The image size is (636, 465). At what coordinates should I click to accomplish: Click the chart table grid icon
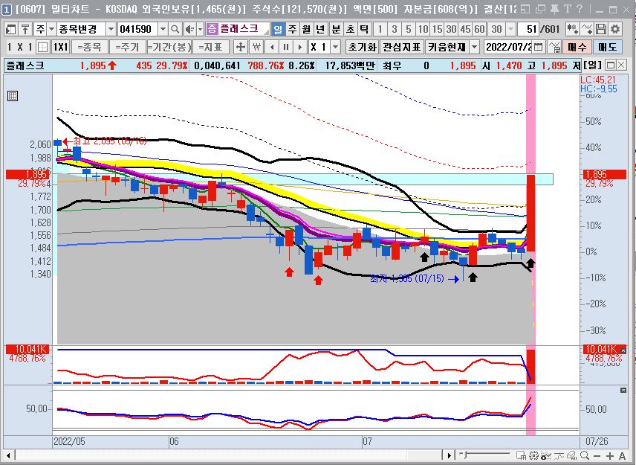coord(13,96)
